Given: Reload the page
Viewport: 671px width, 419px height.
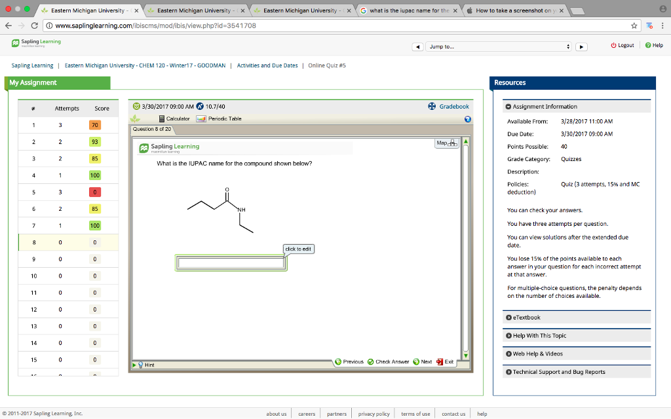Looking at the screenshot, I should tap(35, 26).
